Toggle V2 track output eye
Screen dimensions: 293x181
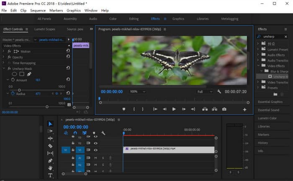click(x=95, y=143)
